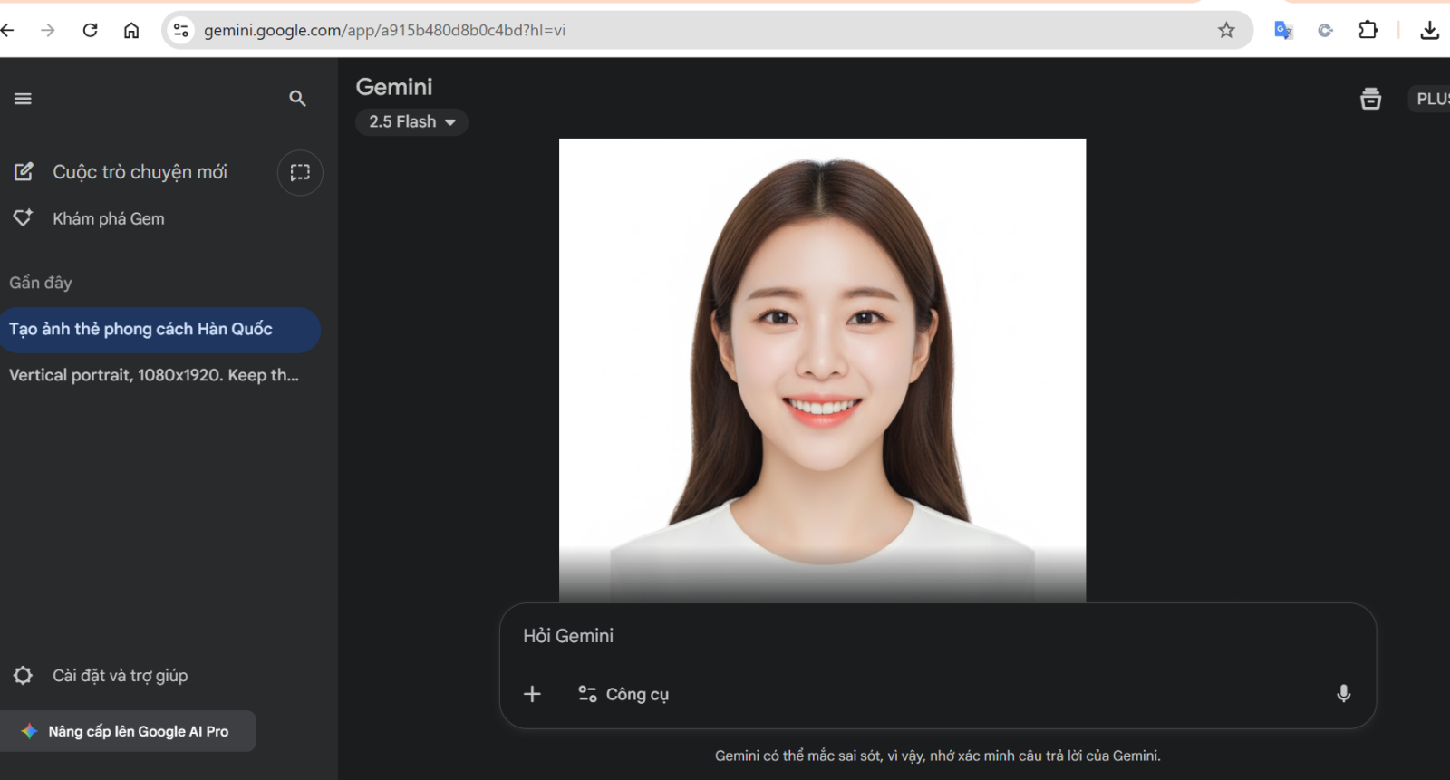The height and width of the screenshot is (780, 1450).
Task: Open Khám phá Gem
Action: pyautogui.click(x=108, y=218)
